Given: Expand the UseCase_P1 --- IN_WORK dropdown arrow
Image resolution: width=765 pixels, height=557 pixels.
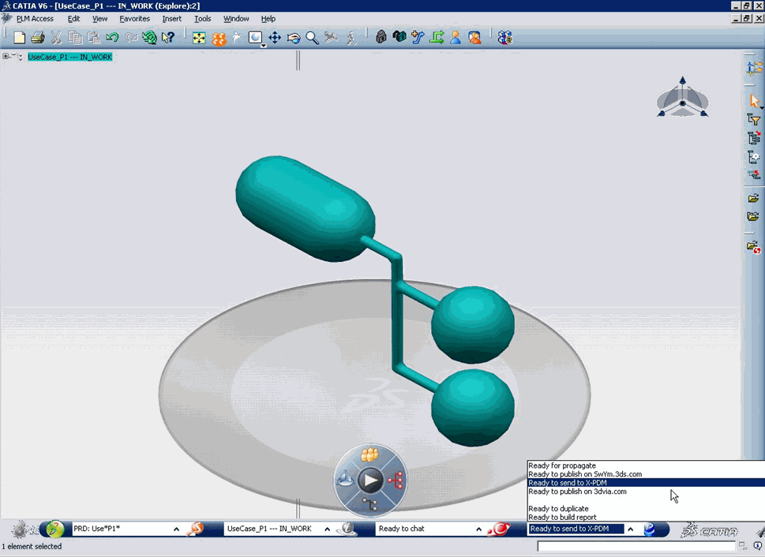Looking at the screenshot, I should click(x=327, y=529).
